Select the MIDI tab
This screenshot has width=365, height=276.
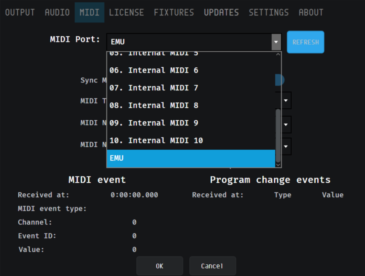90,12
